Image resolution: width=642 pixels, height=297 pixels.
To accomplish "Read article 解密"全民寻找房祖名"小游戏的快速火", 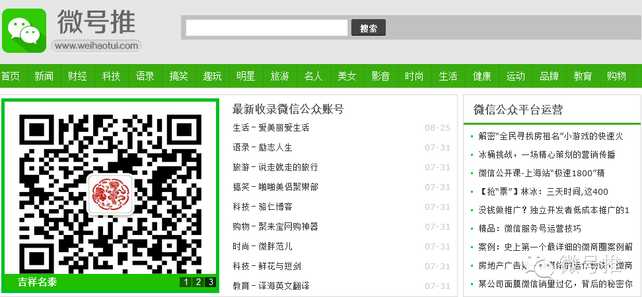I will (x=551, y=136).
